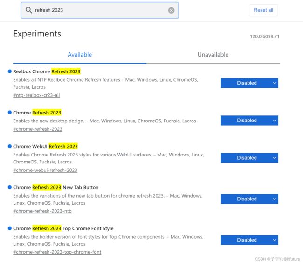
Task: Focus the search flags field containing refresh 2023
Action: coord(100,10)
